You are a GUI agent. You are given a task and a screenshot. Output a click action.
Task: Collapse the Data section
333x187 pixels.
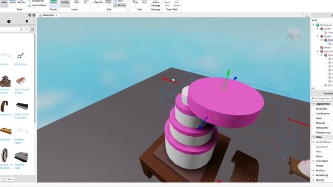tap(313, 137)
